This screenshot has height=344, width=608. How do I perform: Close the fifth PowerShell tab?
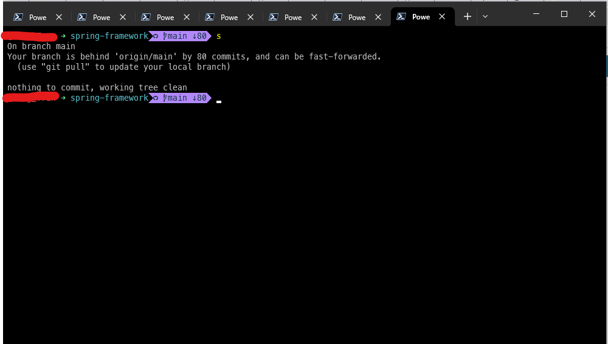(314, 17)
